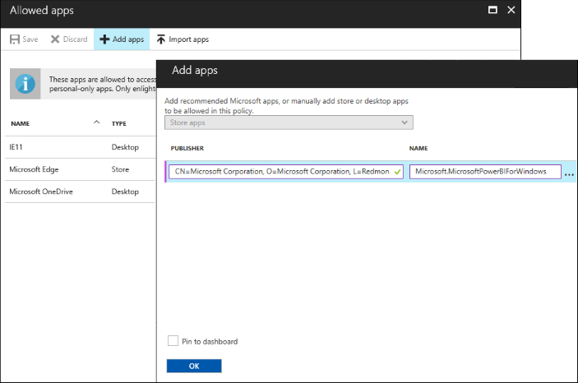Click the Add apps plus icon
Viewport: 578px width, 383px height.
104,39
